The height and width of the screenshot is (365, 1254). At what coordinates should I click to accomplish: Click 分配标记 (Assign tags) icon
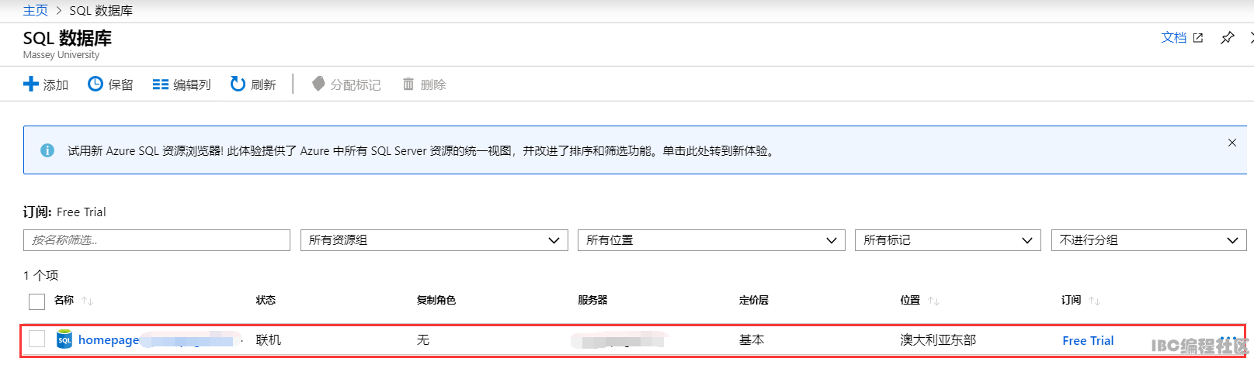click(x=318, y=84)
